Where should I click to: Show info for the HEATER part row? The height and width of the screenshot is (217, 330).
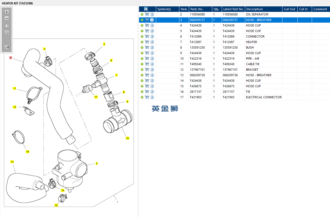pos(152,42)
